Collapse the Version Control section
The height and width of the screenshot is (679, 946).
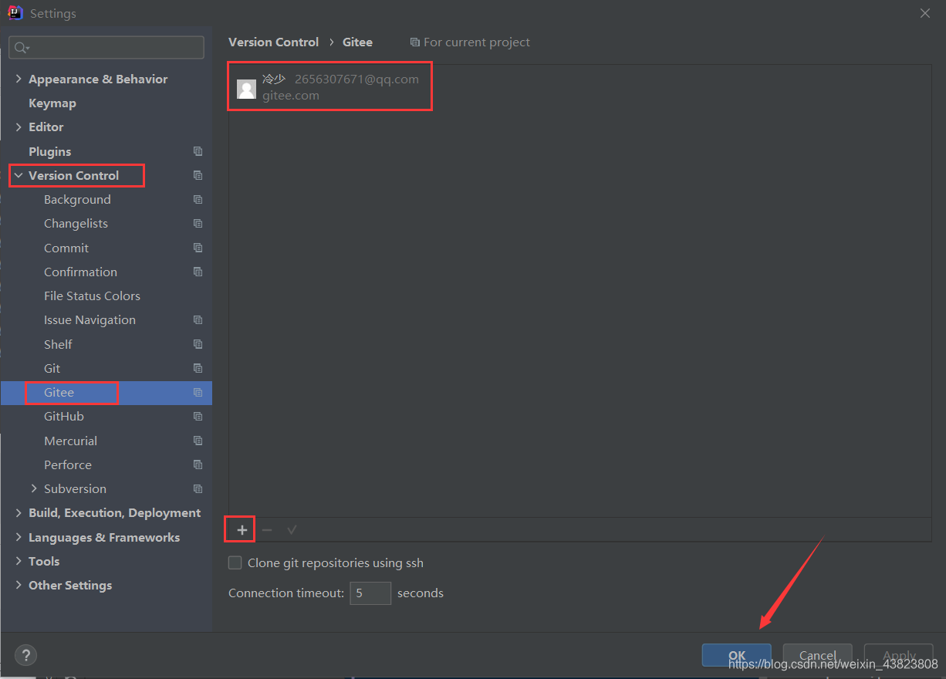click(x=19, y=175)
